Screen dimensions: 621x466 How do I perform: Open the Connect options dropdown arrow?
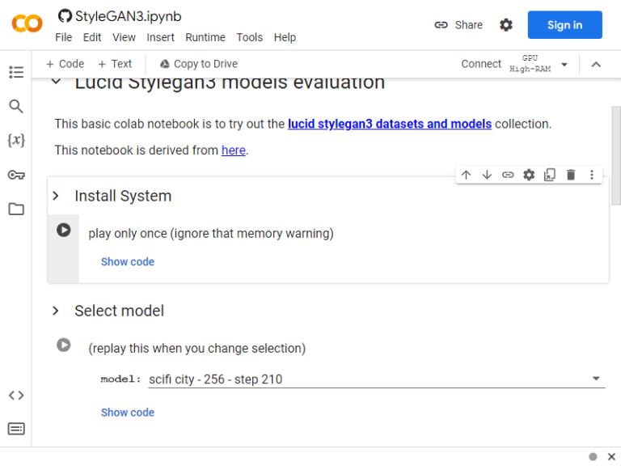564,64
